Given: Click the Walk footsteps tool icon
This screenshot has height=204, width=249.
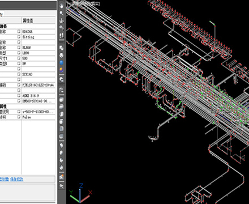Looking at the screenshot, I should click(62, 35).
